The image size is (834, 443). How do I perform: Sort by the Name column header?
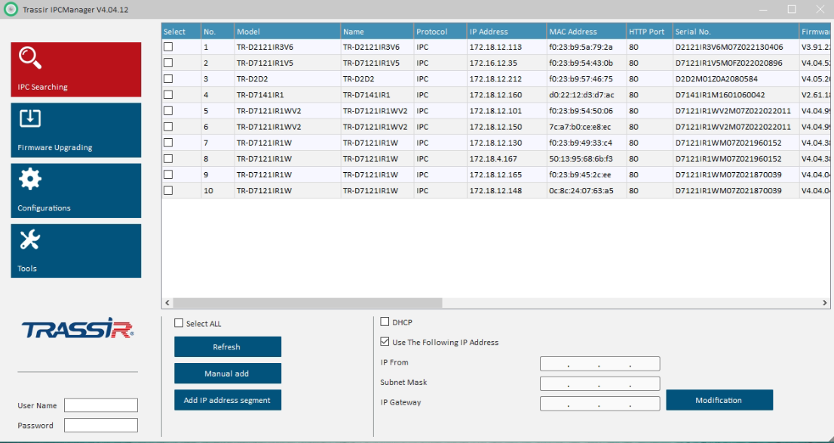tap(378, 32)
